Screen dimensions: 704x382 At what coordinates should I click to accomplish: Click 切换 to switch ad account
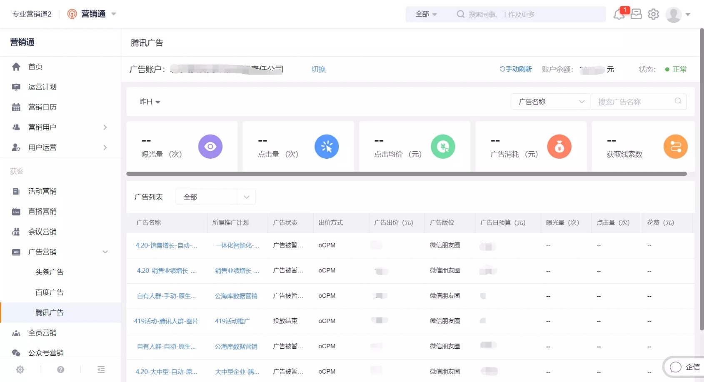(319, 69)
